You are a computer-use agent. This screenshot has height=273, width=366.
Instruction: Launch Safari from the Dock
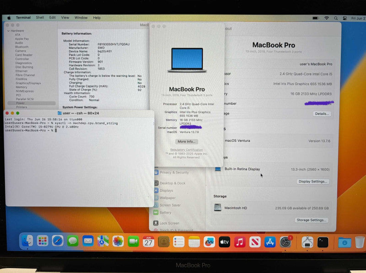(x=58, y=241)
